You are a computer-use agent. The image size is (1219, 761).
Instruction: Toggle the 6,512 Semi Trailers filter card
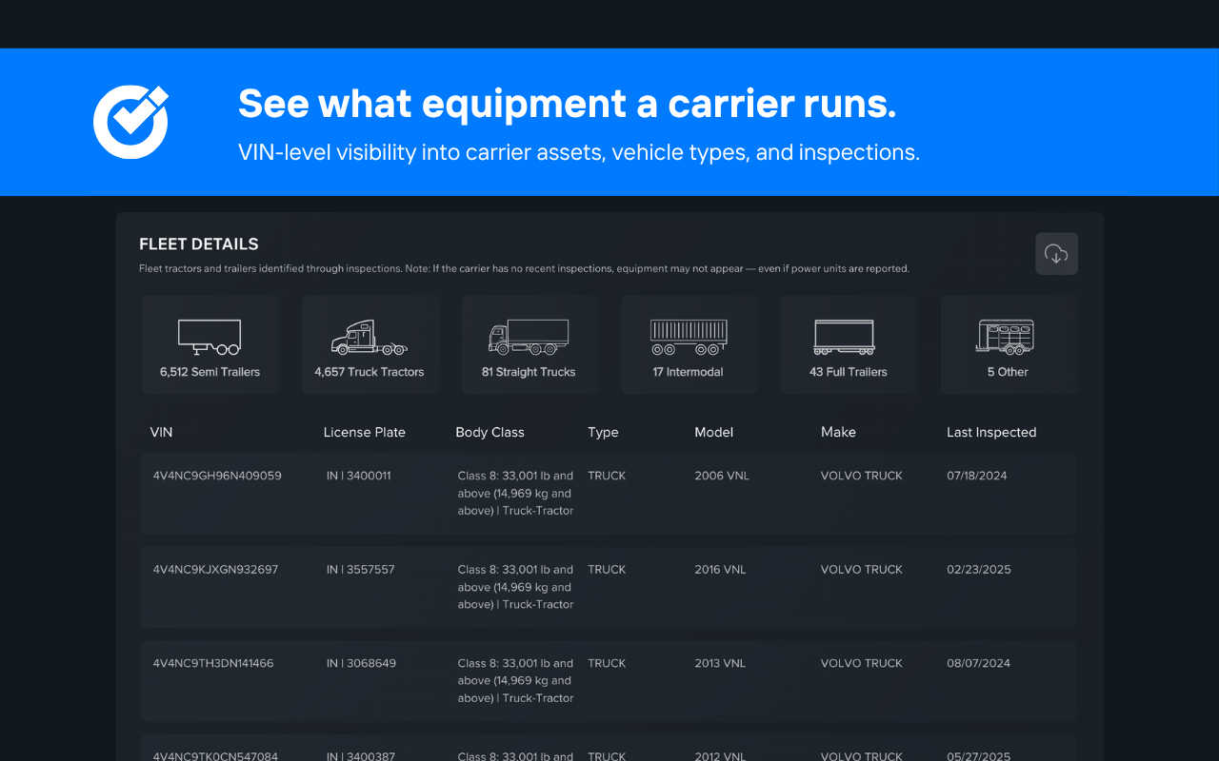210,344
